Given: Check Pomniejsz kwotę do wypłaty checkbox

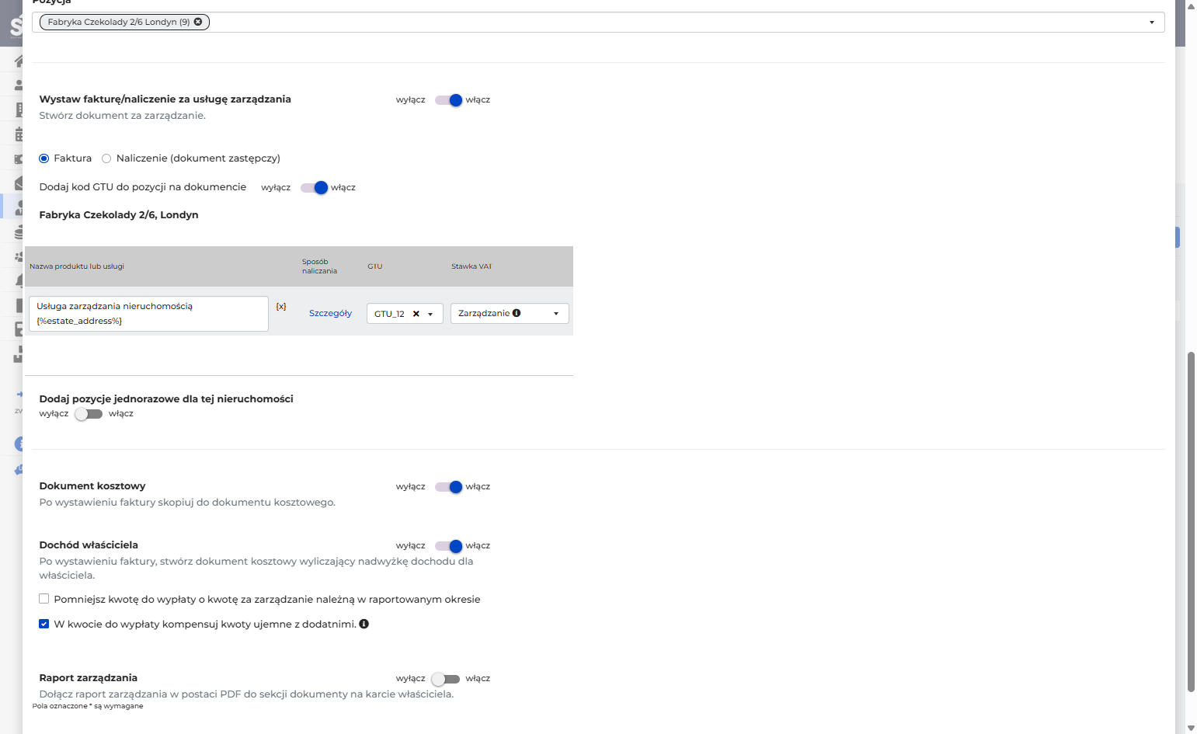Looking at the screenshot, I should click(44, 599).
